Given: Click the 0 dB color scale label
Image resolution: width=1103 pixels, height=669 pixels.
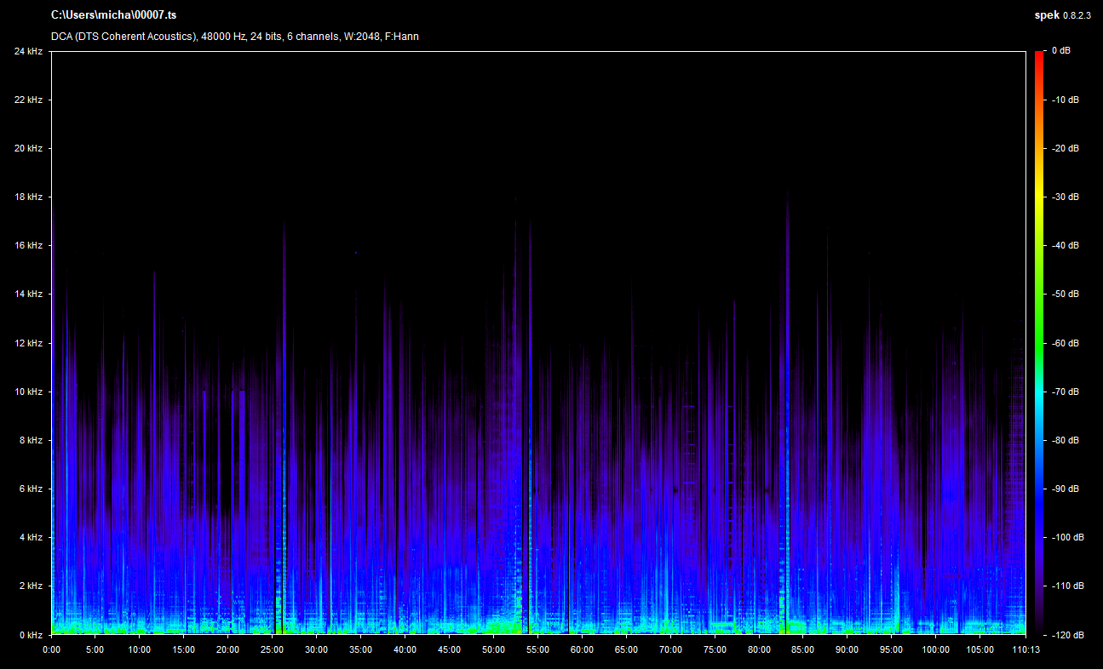Looking at the screenshot, I should coord(1061,51).
